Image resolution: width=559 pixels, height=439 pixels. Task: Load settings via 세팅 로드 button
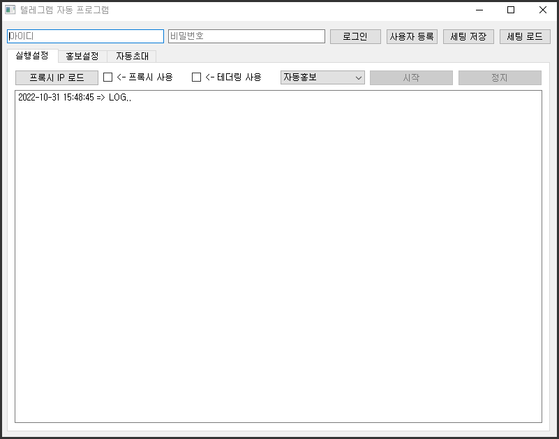525,37
